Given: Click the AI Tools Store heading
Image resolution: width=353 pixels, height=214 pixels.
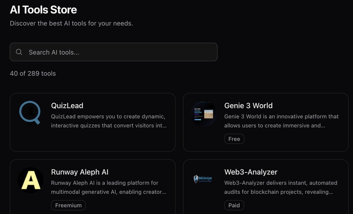Looking at the screenshot, I should coord(43,9).
